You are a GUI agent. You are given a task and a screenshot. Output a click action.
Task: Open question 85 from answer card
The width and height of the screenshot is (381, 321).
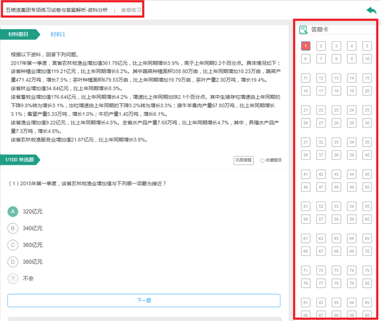coord(367,302)
